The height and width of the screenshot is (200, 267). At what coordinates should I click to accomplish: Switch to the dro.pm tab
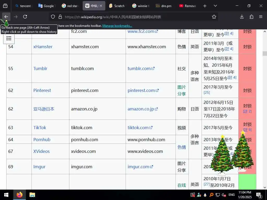(x=164, y=6)
